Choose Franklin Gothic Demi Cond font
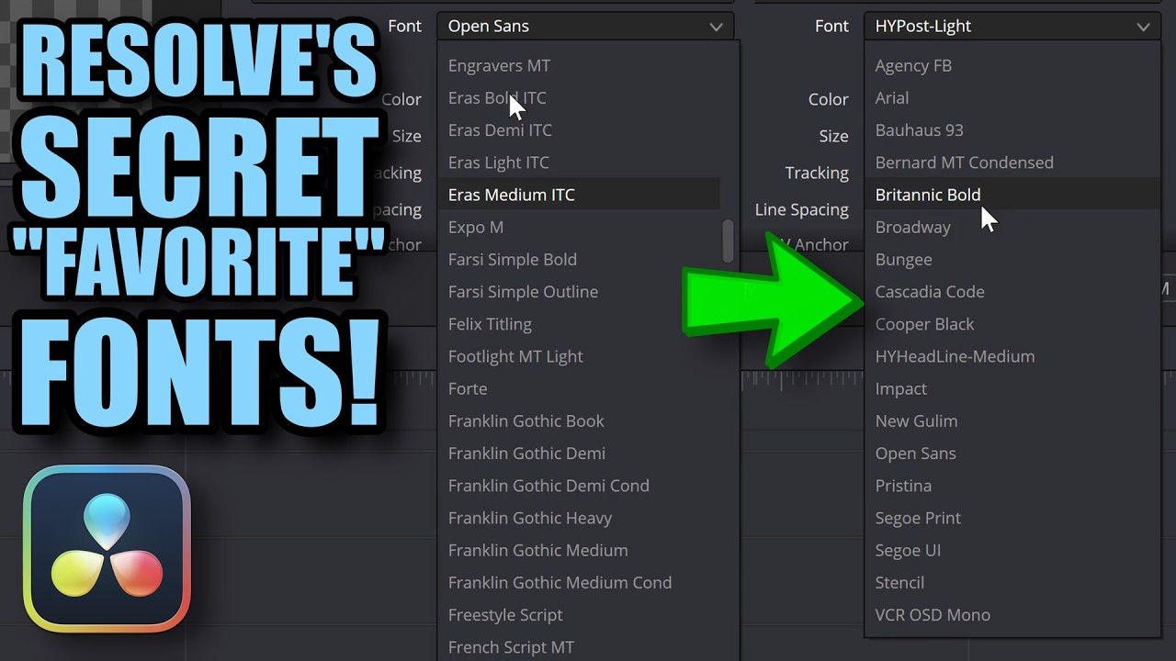 click(x=548, y=486)
